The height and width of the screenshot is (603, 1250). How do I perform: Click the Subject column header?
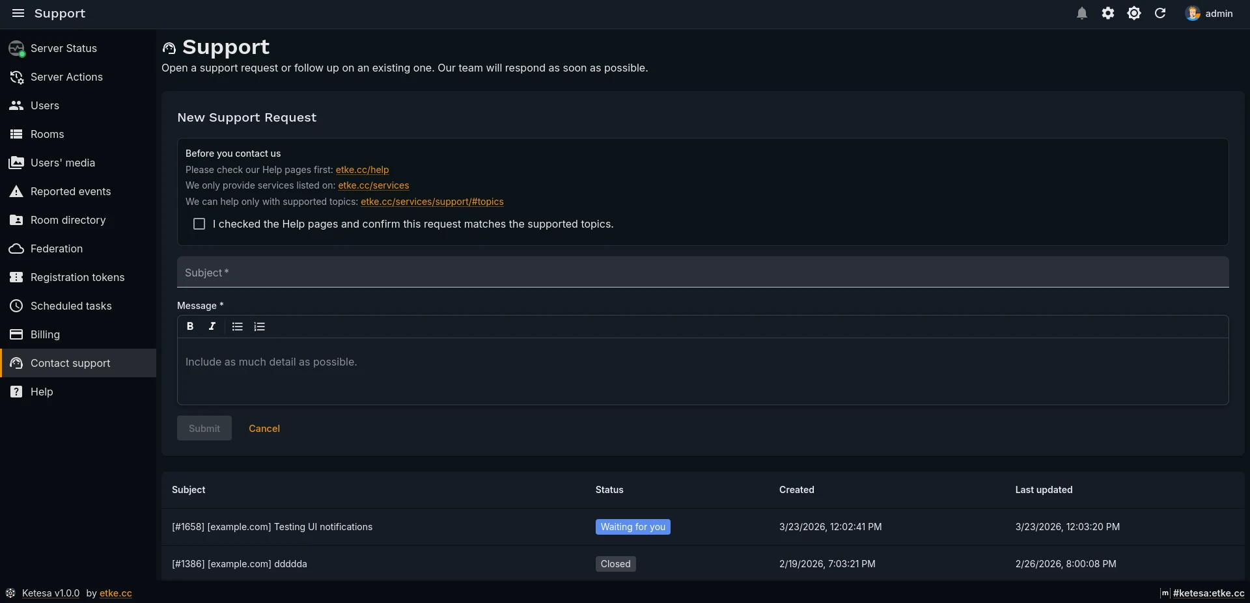click(189, 490)
